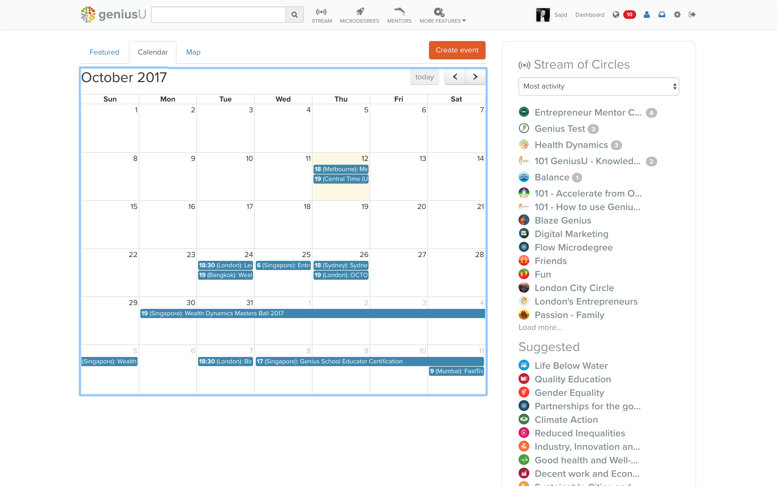
Task: Open Reduced Inequalities suggestion
Action: tap(580, 433)
